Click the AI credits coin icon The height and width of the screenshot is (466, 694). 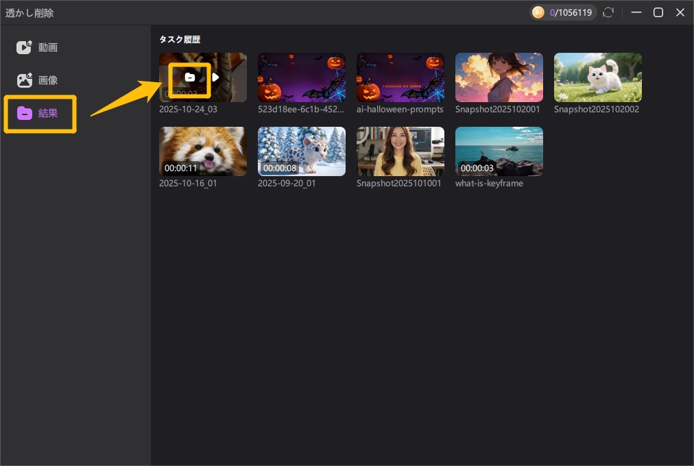pos(538,12)
